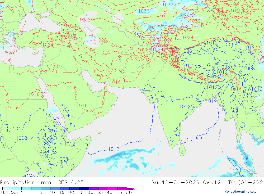264x194 pixels.
Task: Select the 2 mm legend color box
Action: [x=36, y=189]
